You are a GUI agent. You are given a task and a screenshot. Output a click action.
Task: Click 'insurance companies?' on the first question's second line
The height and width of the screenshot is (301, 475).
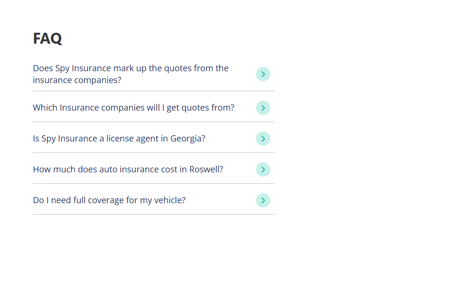(x=77, y=80)
